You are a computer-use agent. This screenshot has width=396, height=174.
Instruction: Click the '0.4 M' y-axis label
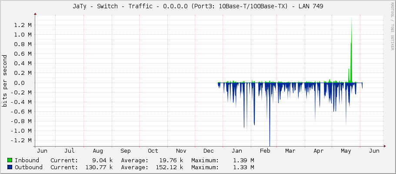23,64
